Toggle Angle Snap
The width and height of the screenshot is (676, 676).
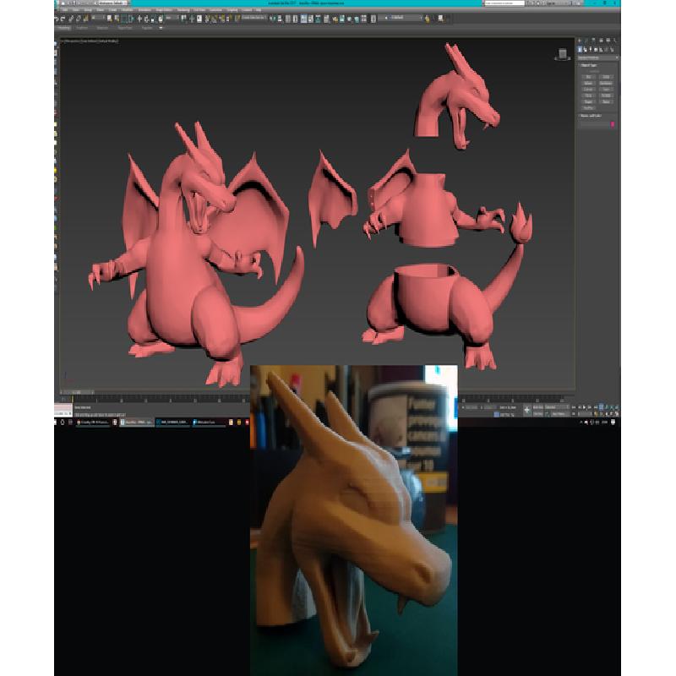coord(215,19)
